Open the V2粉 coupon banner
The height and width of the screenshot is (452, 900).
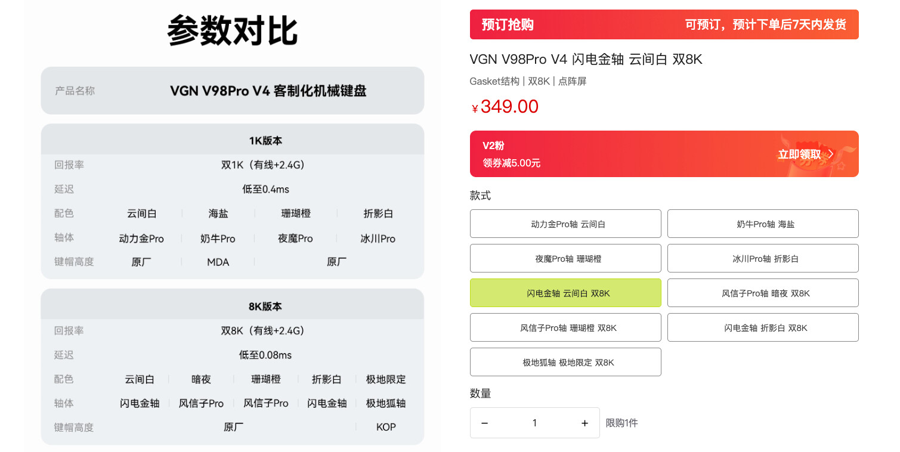664,154
